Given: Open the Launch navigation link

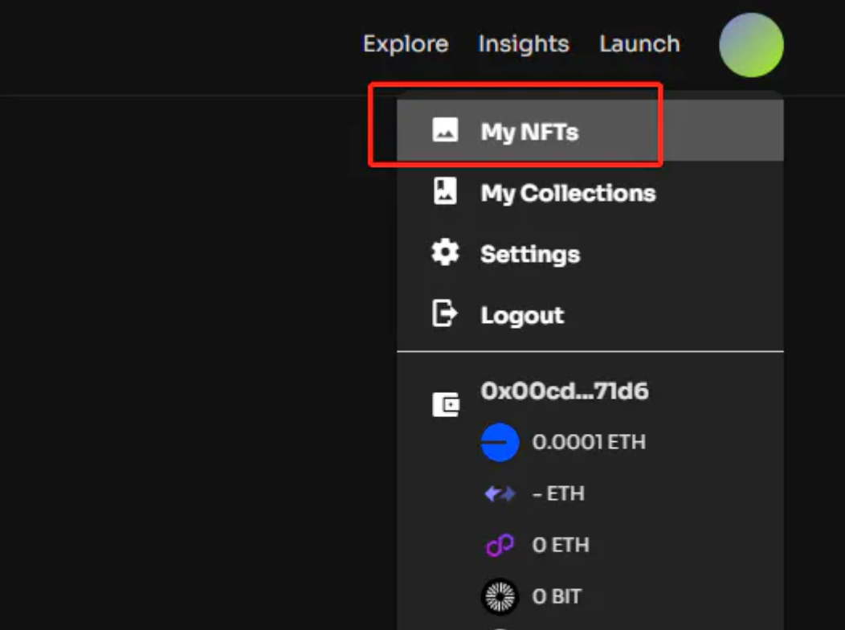Looking at the screenshot, I should point(639,44).
